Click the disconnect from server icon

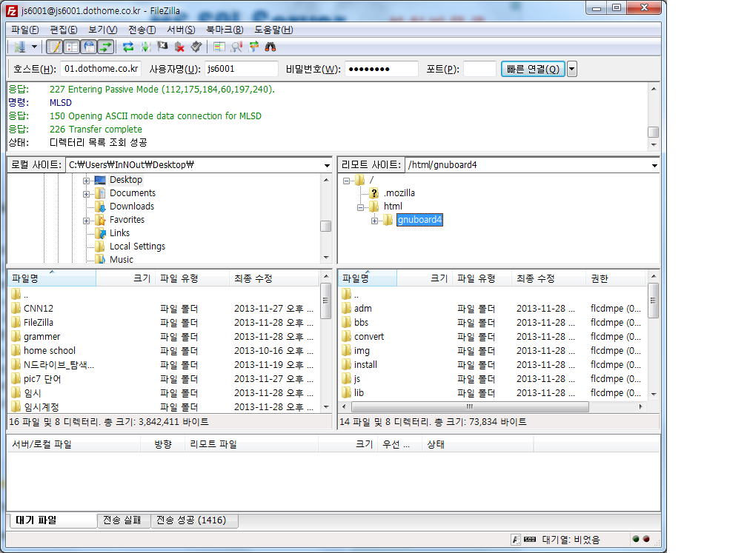(x=179, y=47)
